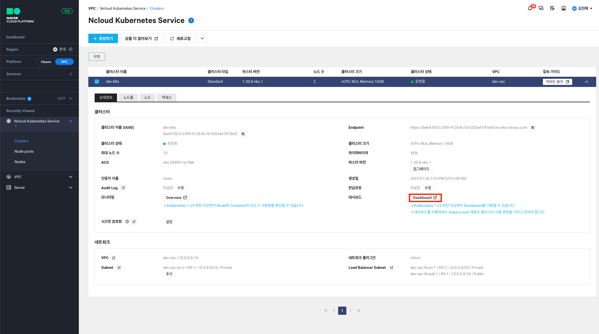The width and height of the screenshot is (599, 334).
Task: Click Clusters in the breadcrumb
Action: [x=157, y=8]
